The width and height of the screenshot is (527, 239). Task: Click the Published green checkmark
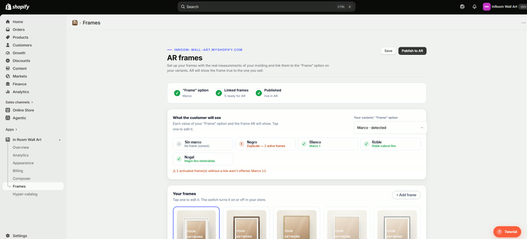click(x=259, y=93)
